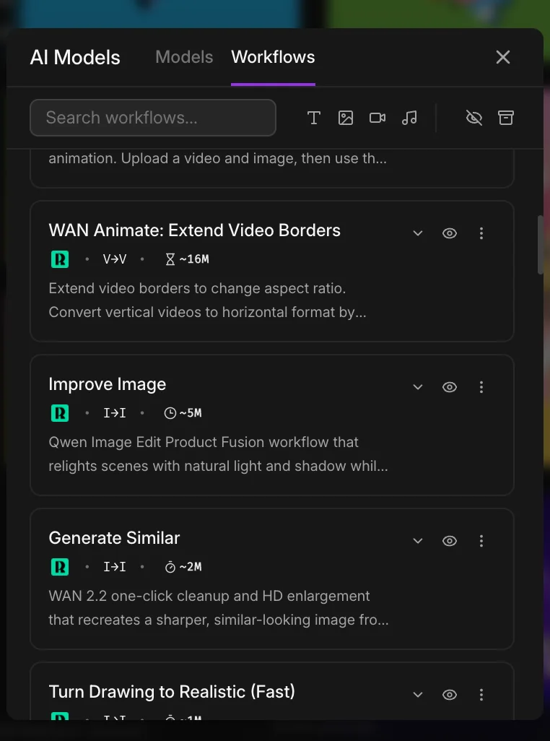Filter workflows by image type icon

pyautogui.click(x=346, y=118)
